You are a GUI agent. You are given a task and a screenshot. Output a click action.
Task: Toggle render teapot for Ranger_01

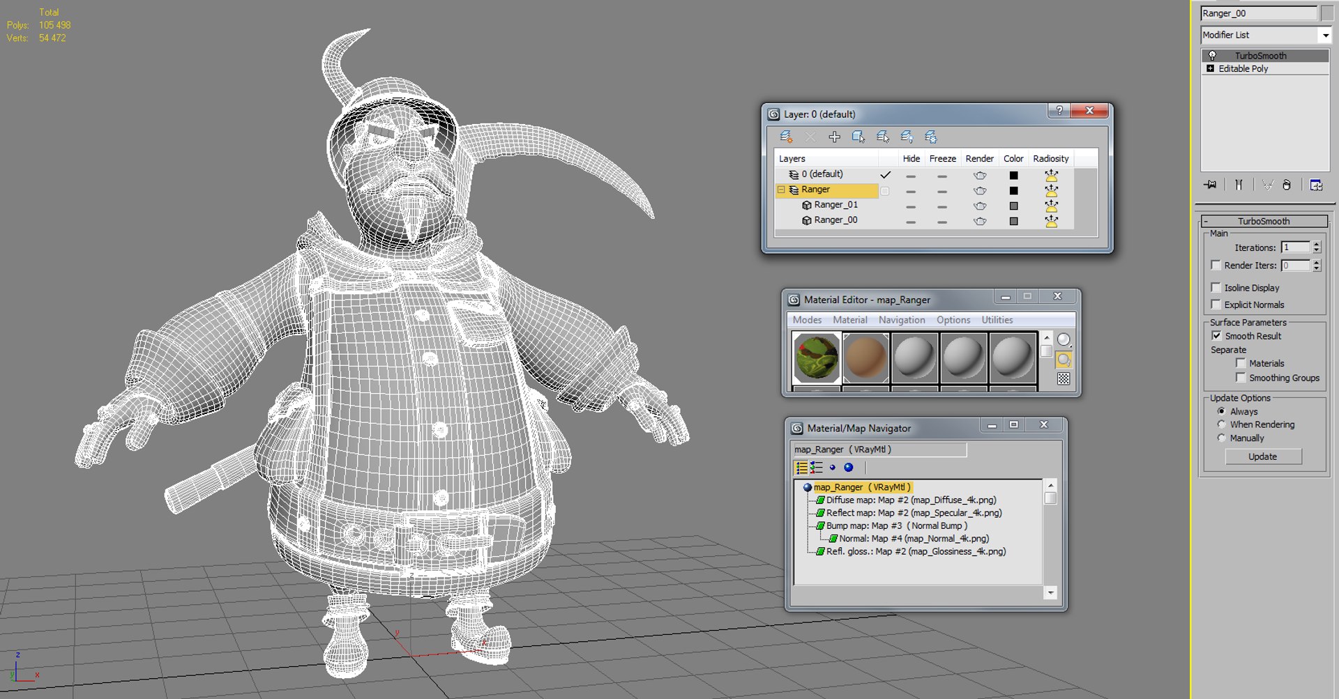tap(980, 206)
